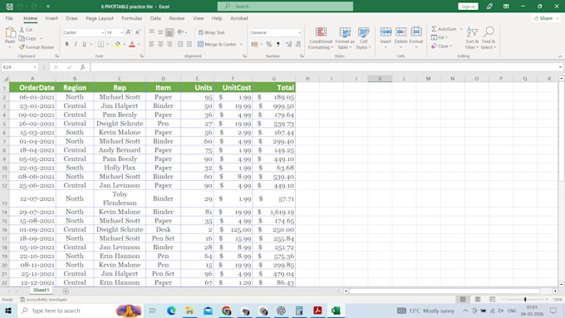Open the font size dropdown

click(x=122, y=32)
